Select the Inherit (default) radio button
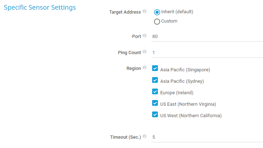This screenshot has height=148, width=263. [x=157, y=12]
